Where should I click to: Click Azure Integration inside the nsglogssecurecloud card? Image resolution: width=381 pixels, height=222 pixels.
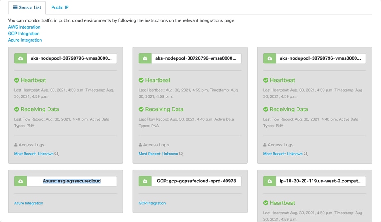29,203
